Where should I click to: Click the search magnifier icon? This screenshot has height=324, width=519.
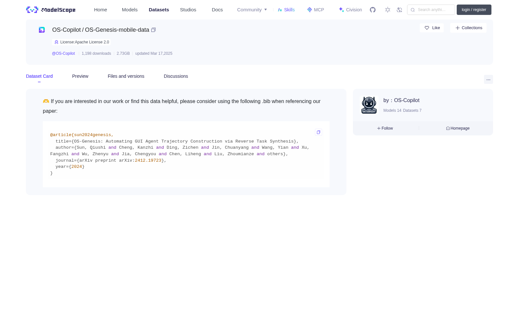click(x=413, y=10)
